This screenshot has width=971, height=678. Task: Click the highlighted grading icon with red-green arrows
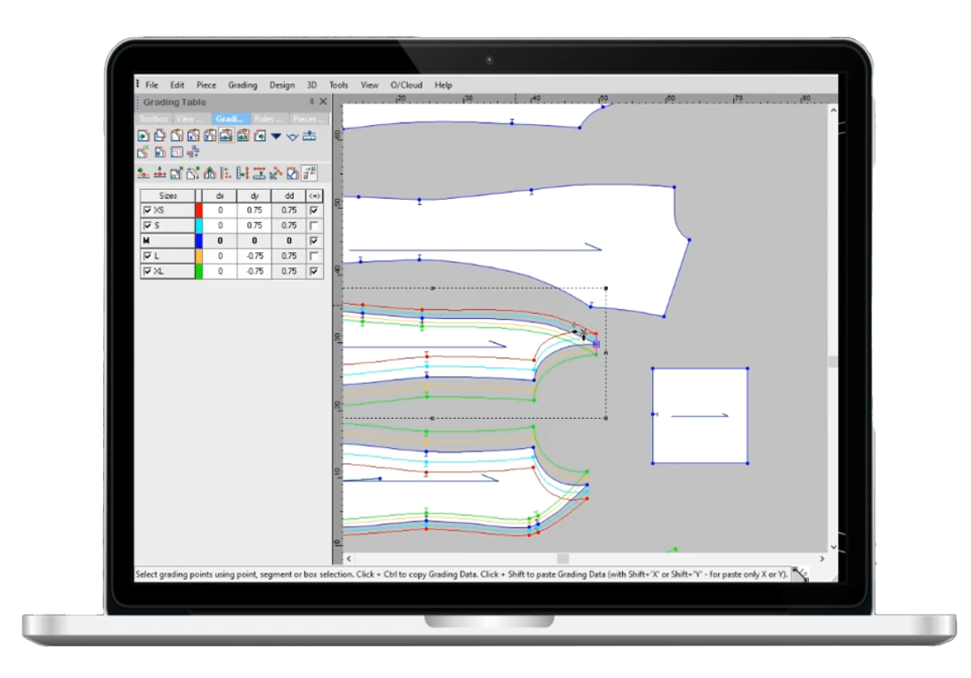coord(310,173)
